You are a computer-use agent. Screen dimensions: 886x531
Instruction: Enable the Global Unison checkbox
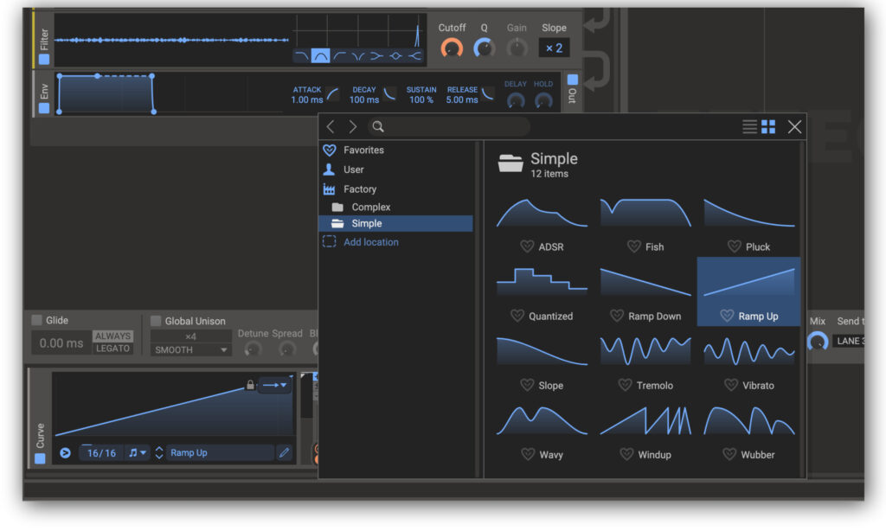pos(156,321)
